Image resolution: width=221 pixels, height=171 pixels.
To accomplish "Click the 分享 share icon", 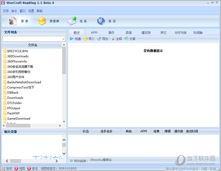I will click(x=126, y=39).
